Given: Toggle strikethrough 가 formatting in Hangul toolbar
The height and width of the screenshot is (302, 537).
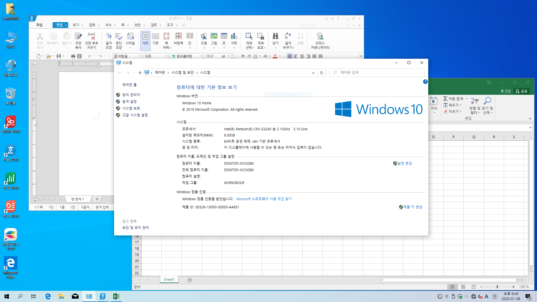Looking at the screenshot, I should pyautogui.click(x=265, y=56).
